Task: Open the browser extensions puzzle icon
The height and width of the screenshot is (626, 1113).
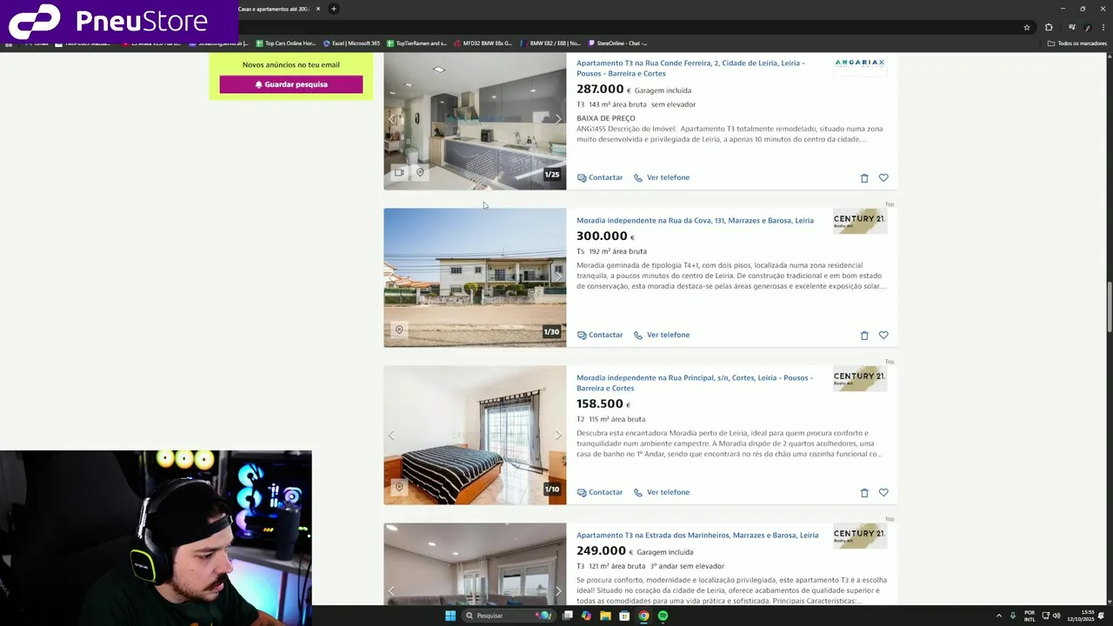Action: tap(1049, 27)
